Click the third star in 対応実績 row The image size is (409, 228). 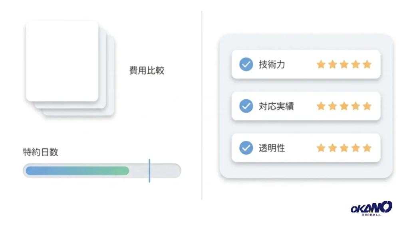344,106
